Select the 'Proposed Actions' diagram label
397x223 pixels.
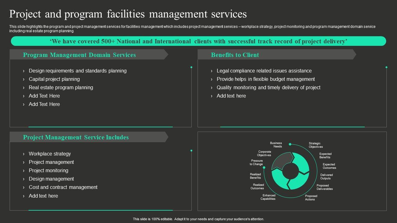[311, 198]
